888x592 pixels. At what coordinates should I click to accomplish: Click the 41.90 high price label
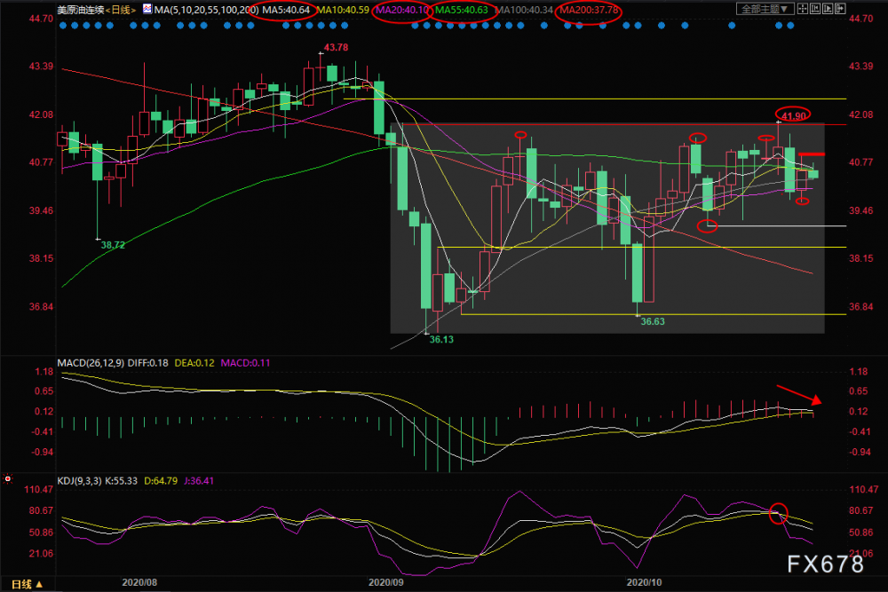pyautogui.click(x=793, y=116)
